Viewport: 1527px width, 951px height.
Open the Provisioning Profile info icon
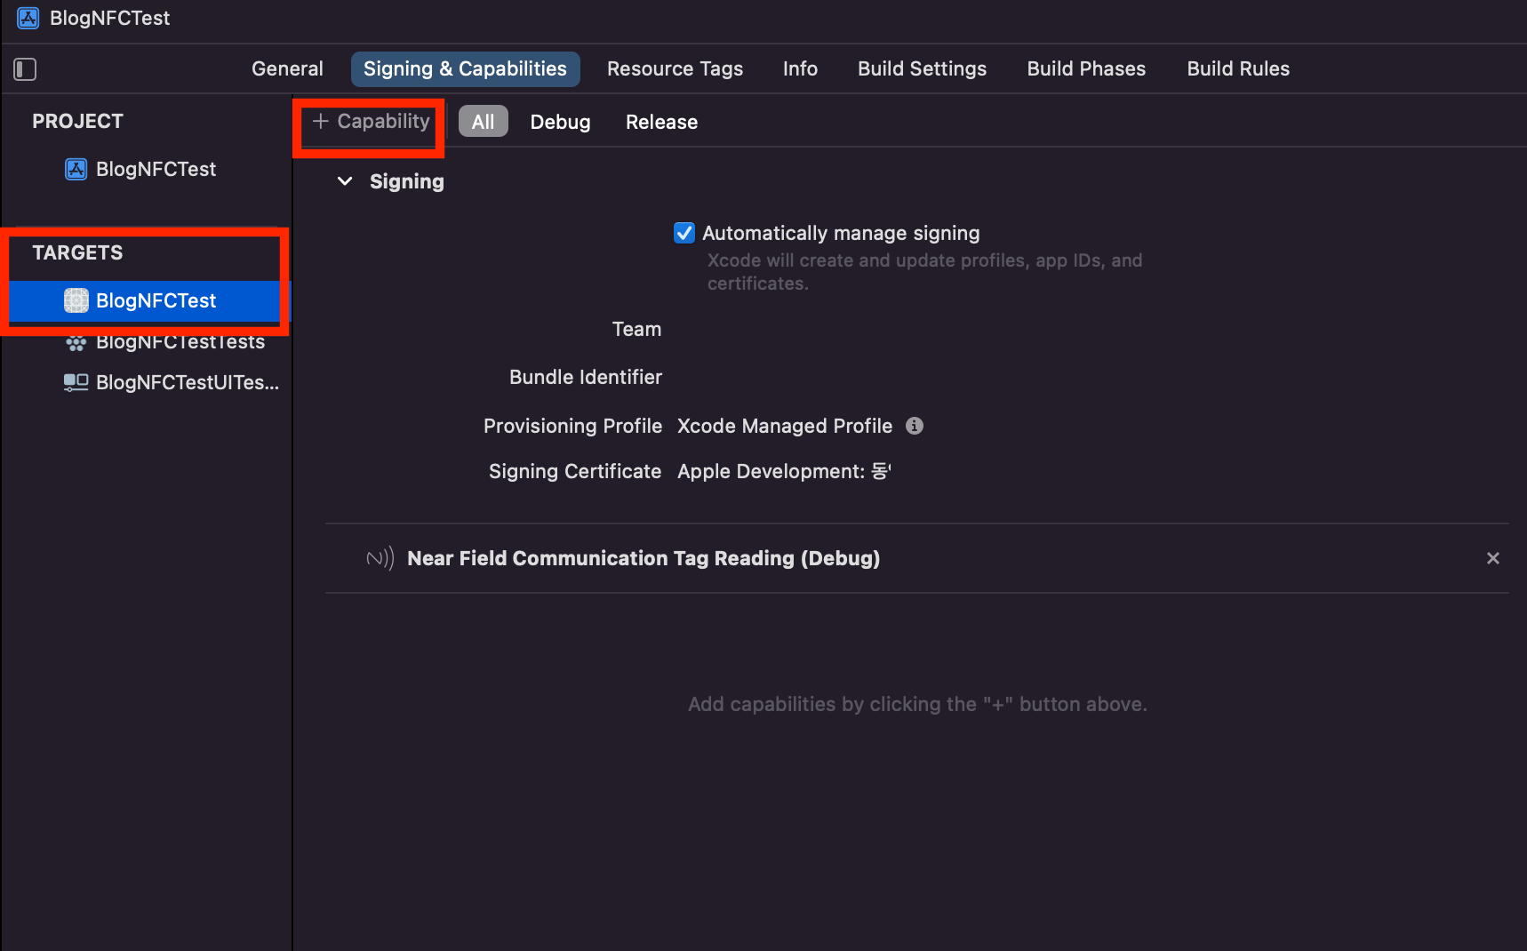pyautogui.click(x=915, y=426)
